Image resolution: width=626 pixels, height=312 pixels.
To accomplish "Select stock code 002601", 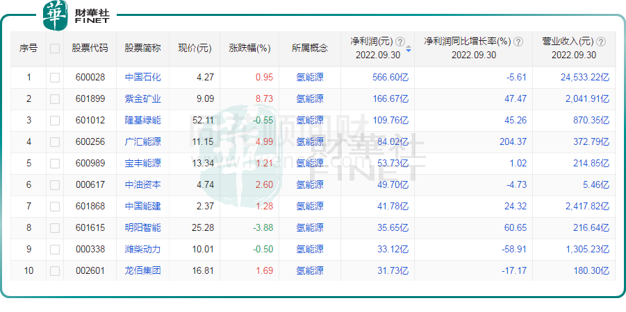I will (90, 271).
